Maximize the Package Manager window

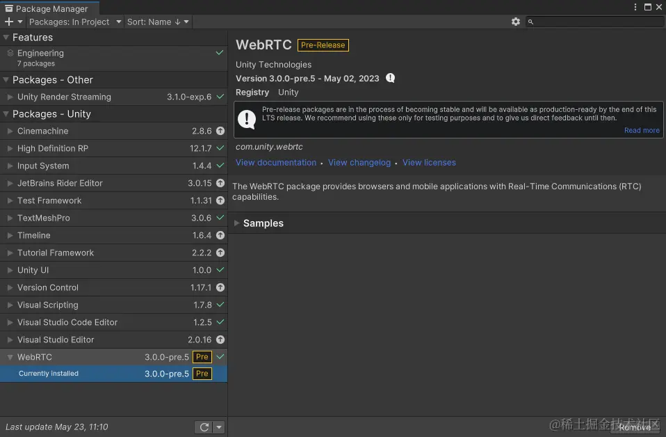(648, 7)
